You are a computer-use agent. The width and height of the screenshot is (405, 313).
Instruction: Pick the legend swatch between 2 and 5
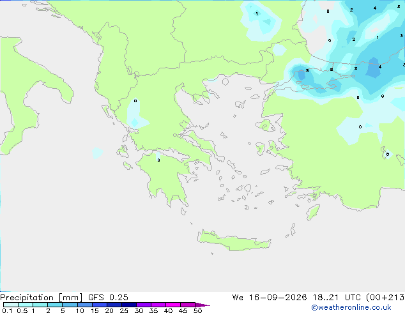tap(55, 305)
